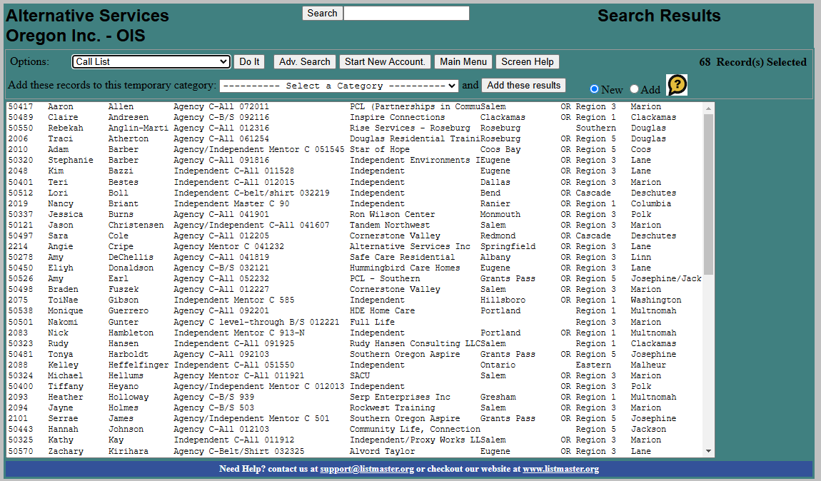This screenshot has width=821, height=481.
Task: Select record 2048 Kim Bazzi
Action: (355, 171)
